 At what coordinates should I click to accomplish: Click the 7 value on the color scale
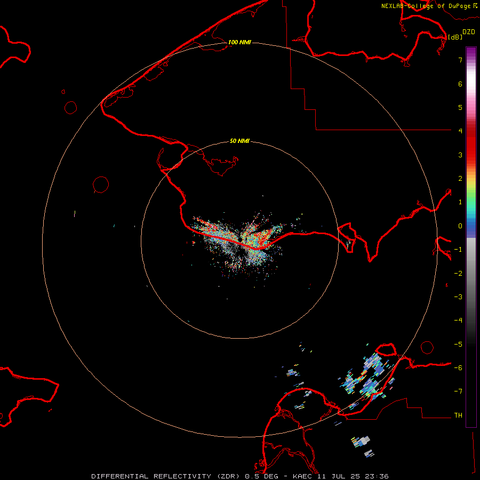460,60
